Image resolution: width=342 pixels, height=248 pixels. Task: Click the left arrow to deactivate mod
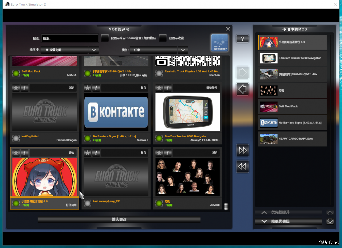pos(242,89)
